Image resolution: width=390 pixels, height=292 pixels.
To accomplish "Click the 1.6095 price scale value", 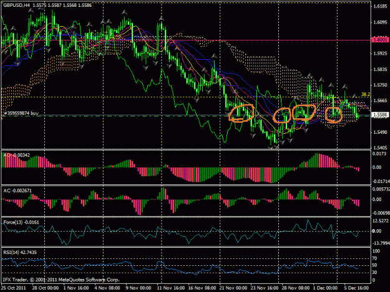I will [x=380, y=22].
